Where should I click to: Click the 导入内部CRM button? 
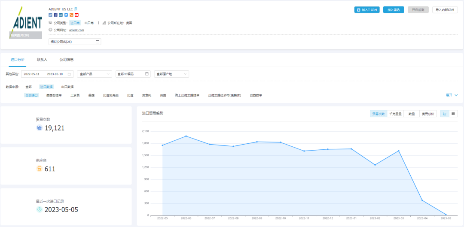click(x=444, y=10)
